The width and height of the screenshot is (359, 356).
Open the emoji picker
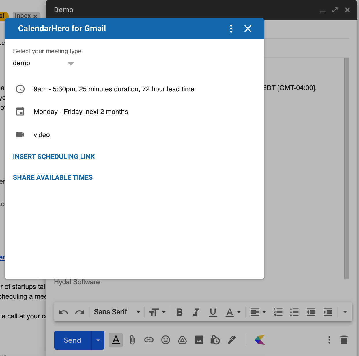point(166,340)
